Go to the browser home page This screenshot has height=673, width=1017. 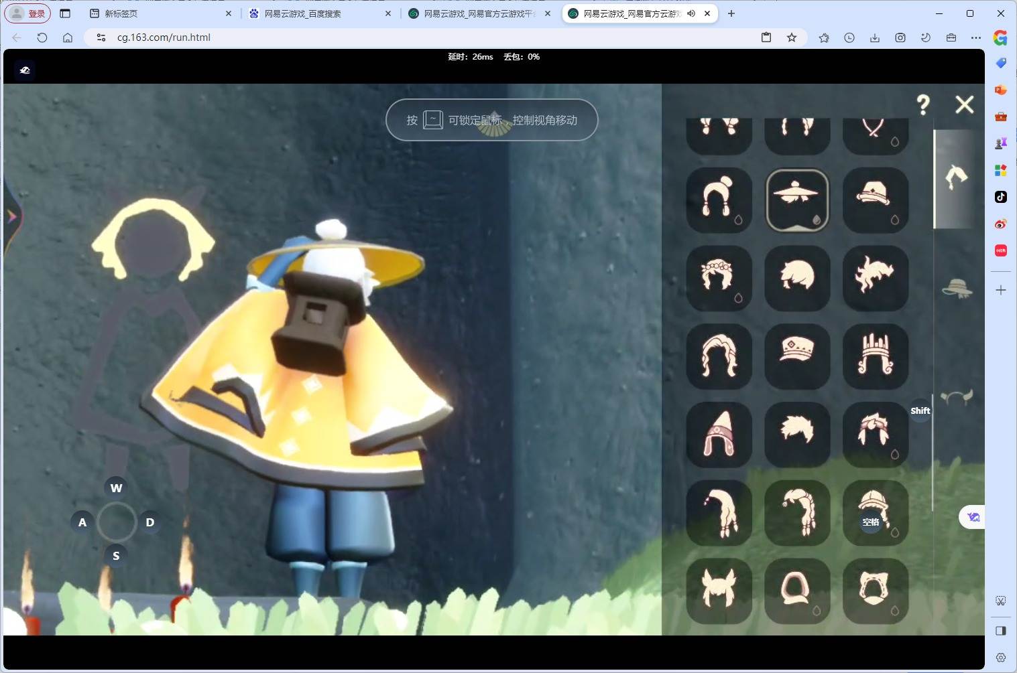[68, 38]
